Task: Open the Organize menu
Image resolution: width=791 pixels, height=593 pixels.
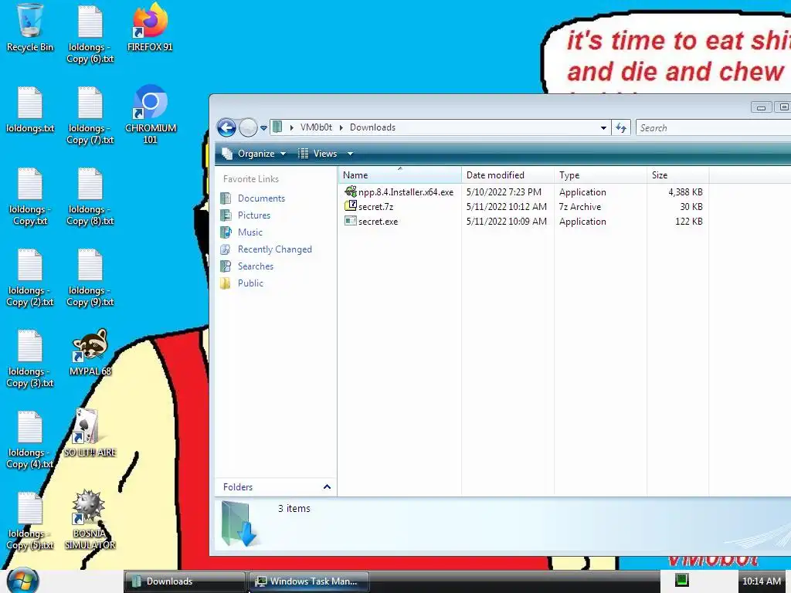Action: point(254,154)
